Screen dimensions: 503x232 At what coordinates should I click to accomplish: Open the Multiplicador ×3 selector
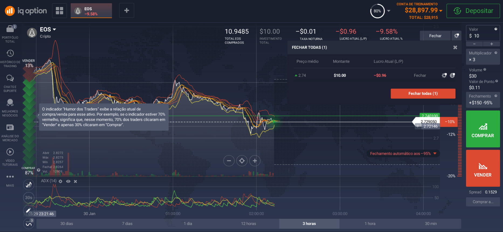[483, 57]
